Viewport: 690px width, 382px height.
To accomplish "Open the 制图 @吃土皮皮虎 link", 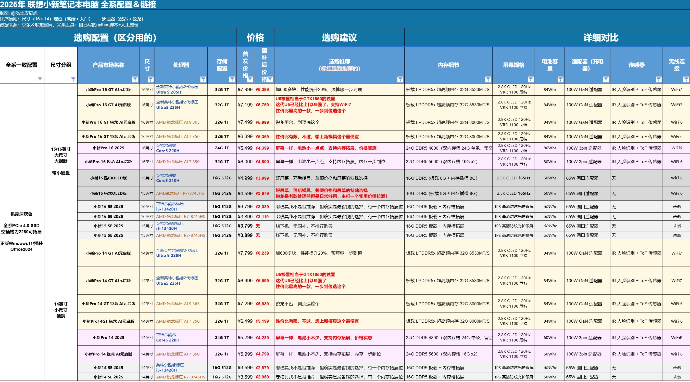I will (x=19, y=13).
